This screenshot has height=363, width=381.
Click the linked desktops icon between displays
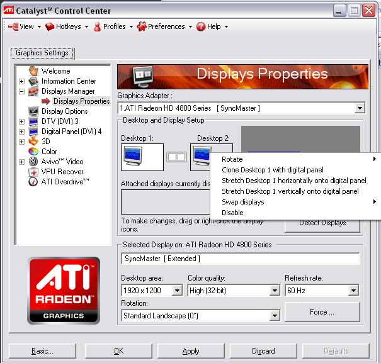[x=177, y=157]
